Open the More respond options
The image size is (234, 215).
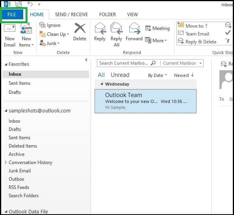[x=156, y=41]
